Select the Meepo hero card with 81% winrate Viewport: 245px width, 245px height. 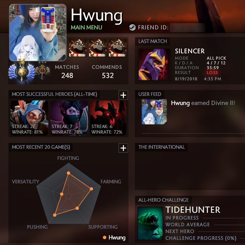pyautogui.click(x=29, y=118)
